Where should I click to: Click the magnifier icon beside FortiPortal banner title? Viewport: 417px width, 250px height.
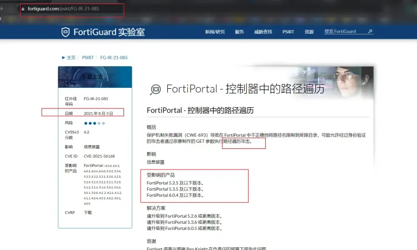pyautogui.click(x=155, y=89)
